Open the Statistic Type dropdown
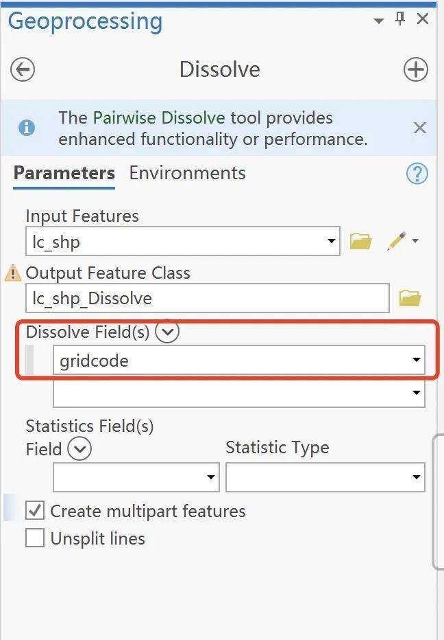 (416, 477)
